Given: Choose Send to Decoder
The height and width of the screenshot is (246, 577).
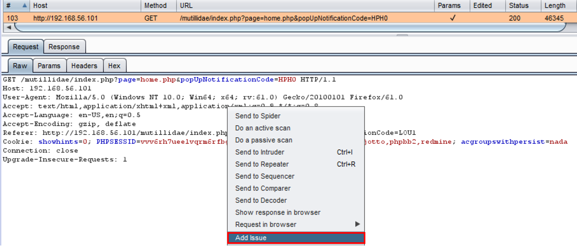Looking at the screenshot, I should tap(296, 201).
